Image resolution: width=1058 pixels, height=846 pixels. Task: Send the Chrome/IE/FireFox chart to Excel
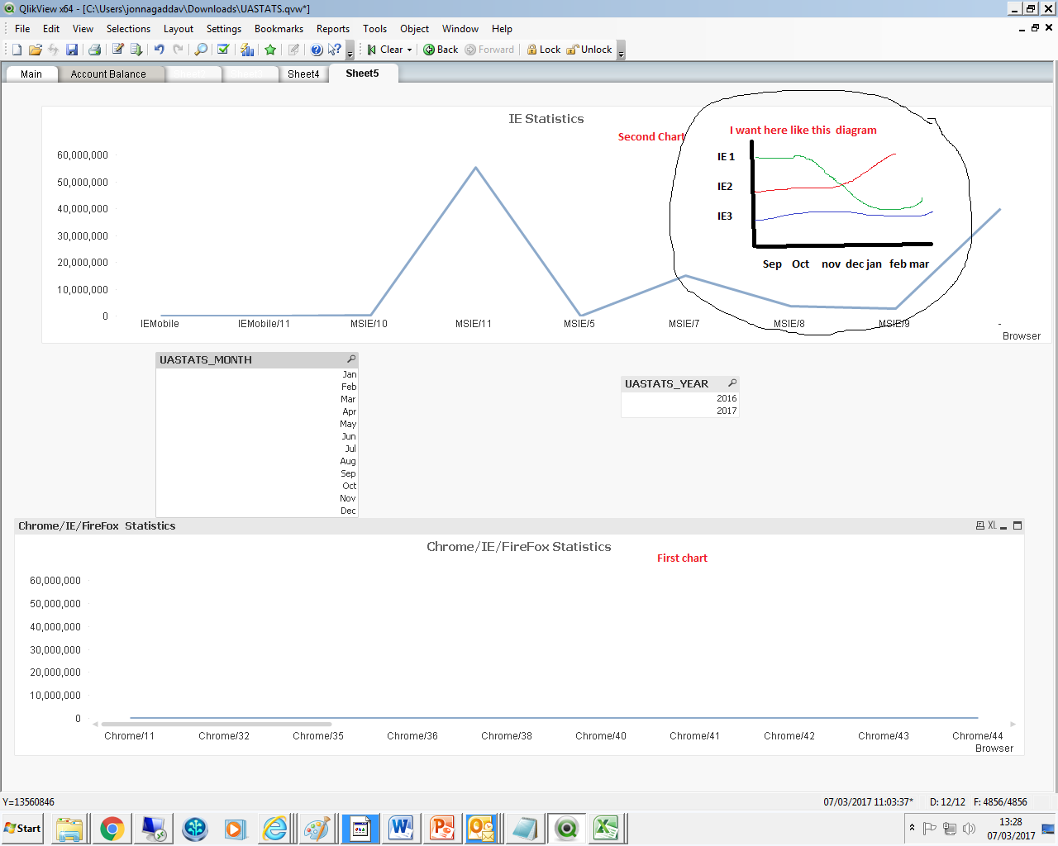click(992, 525)
